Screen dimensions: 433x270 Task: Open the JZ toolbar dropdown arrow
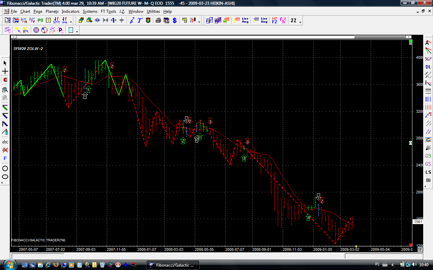300,22
